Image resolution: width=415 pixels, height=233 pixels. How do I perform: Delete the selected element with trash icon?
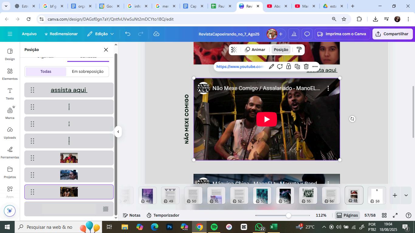[x=306, y=66]
